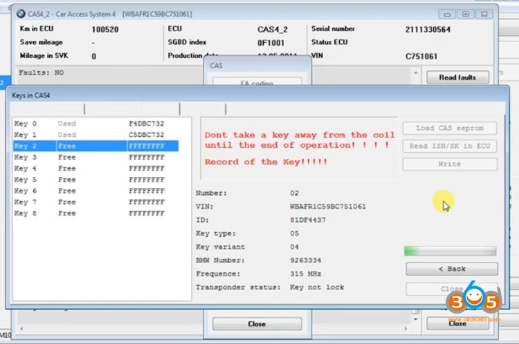Click the Key type value 05

point(294,233)
